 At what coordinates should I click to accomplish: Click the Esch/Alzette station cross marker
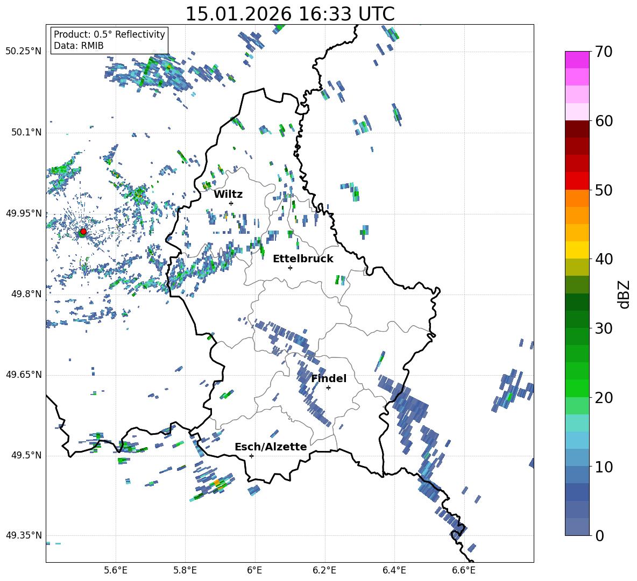click(251, 456)
